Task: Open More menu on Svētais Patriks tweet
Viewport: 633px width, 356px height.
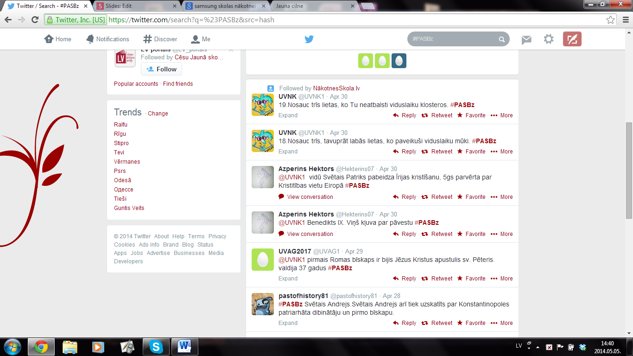Action: pyautogui.click(x=502, y=197)
